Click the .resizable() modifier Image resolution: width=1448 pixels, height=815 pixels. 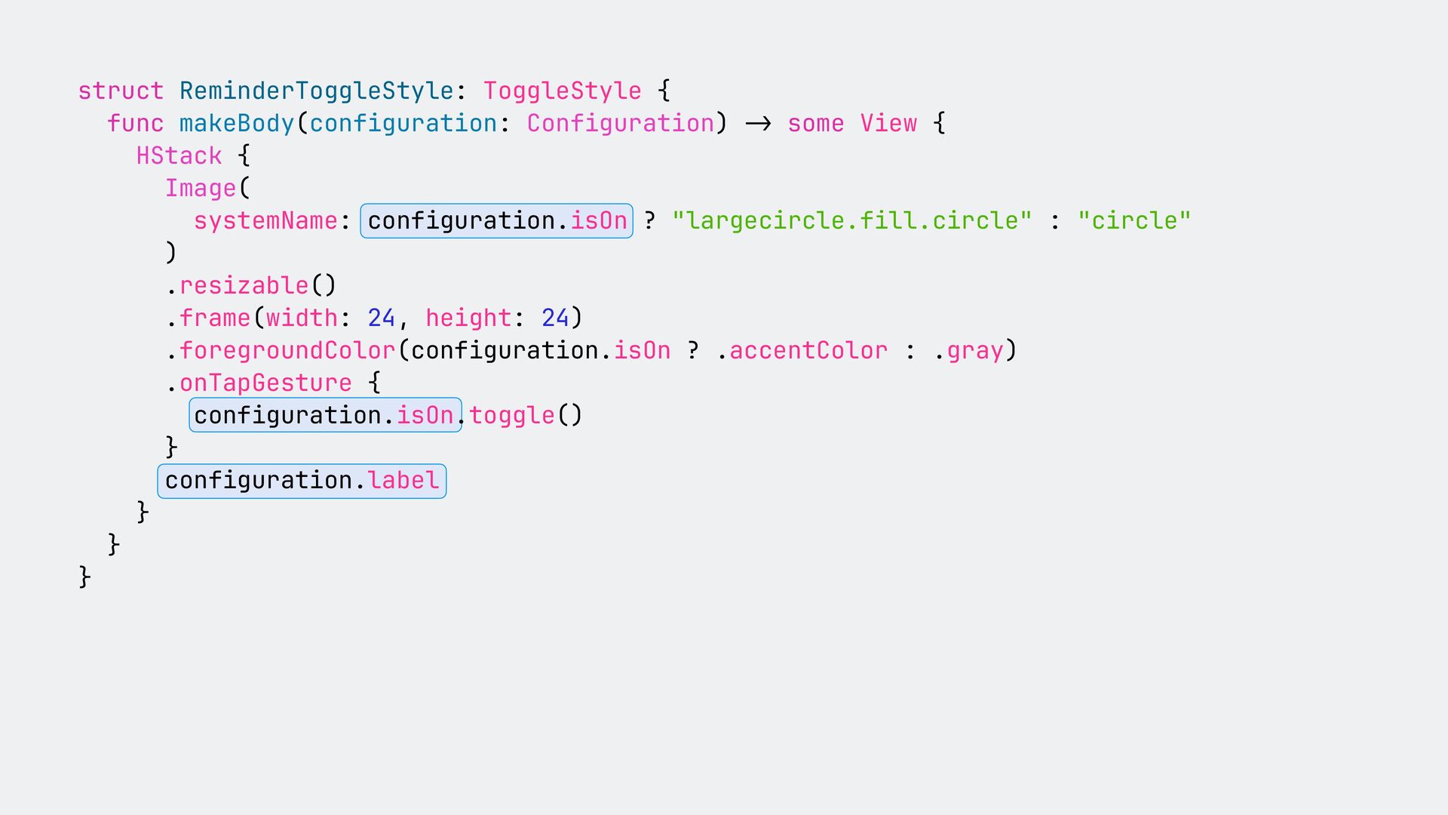250,285
